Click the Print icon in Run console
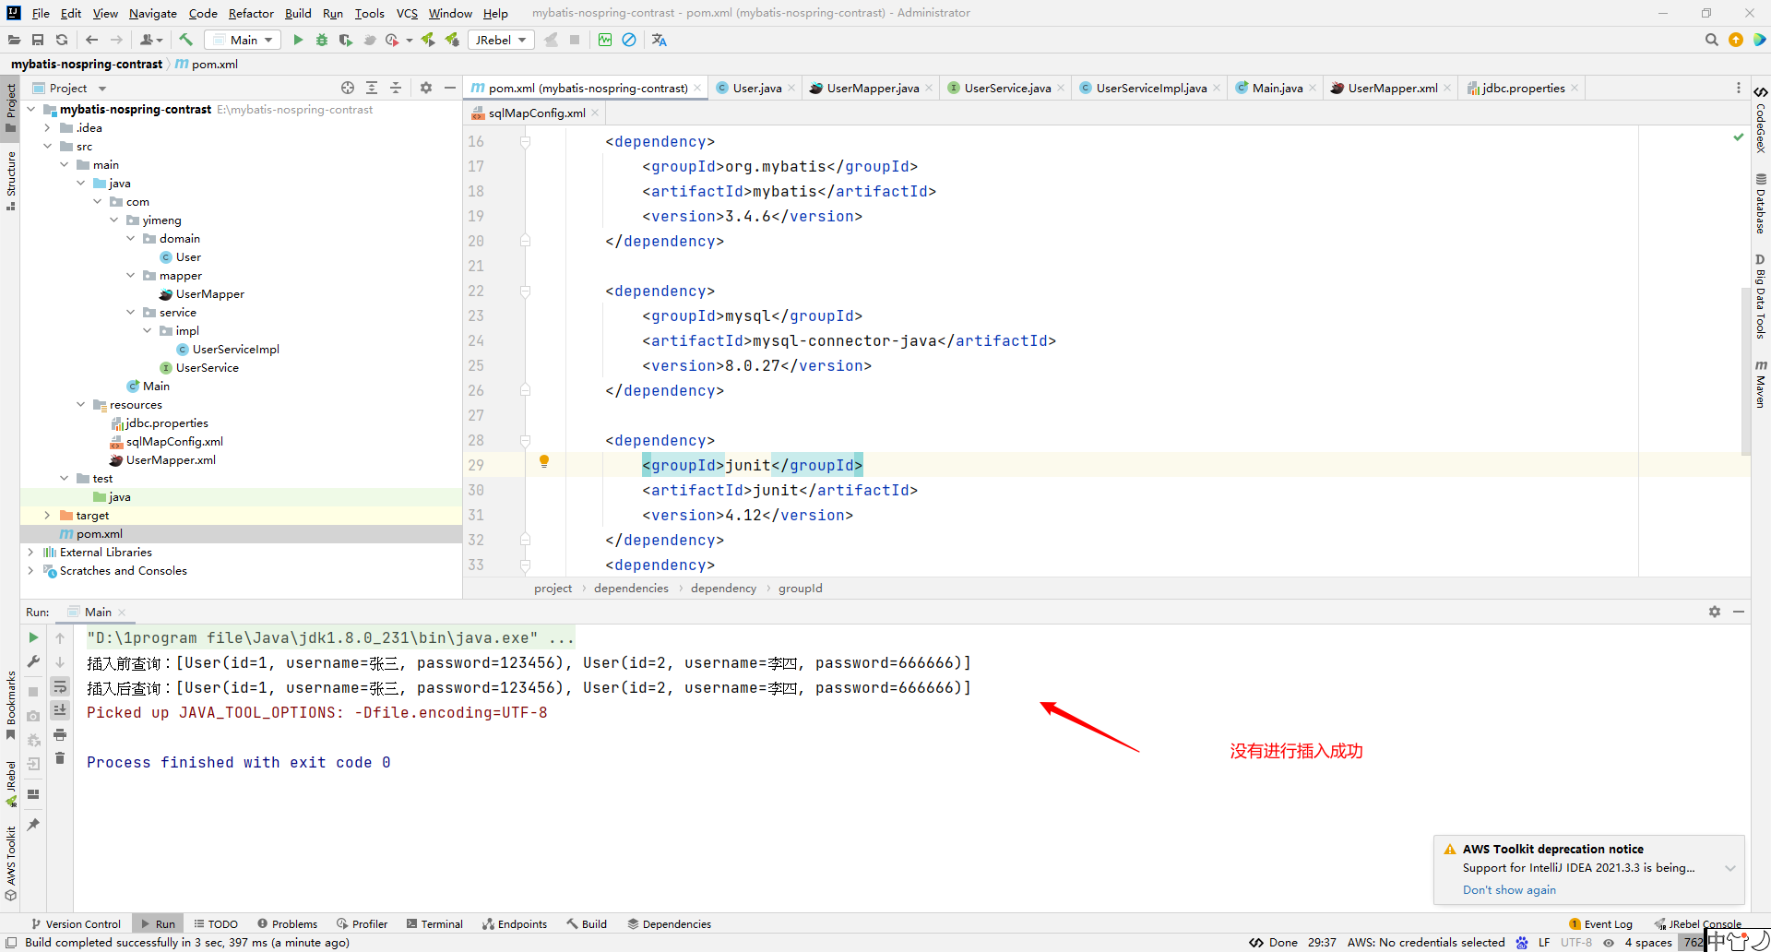This screenshot has width=1771, height=952. pos(60,734)
